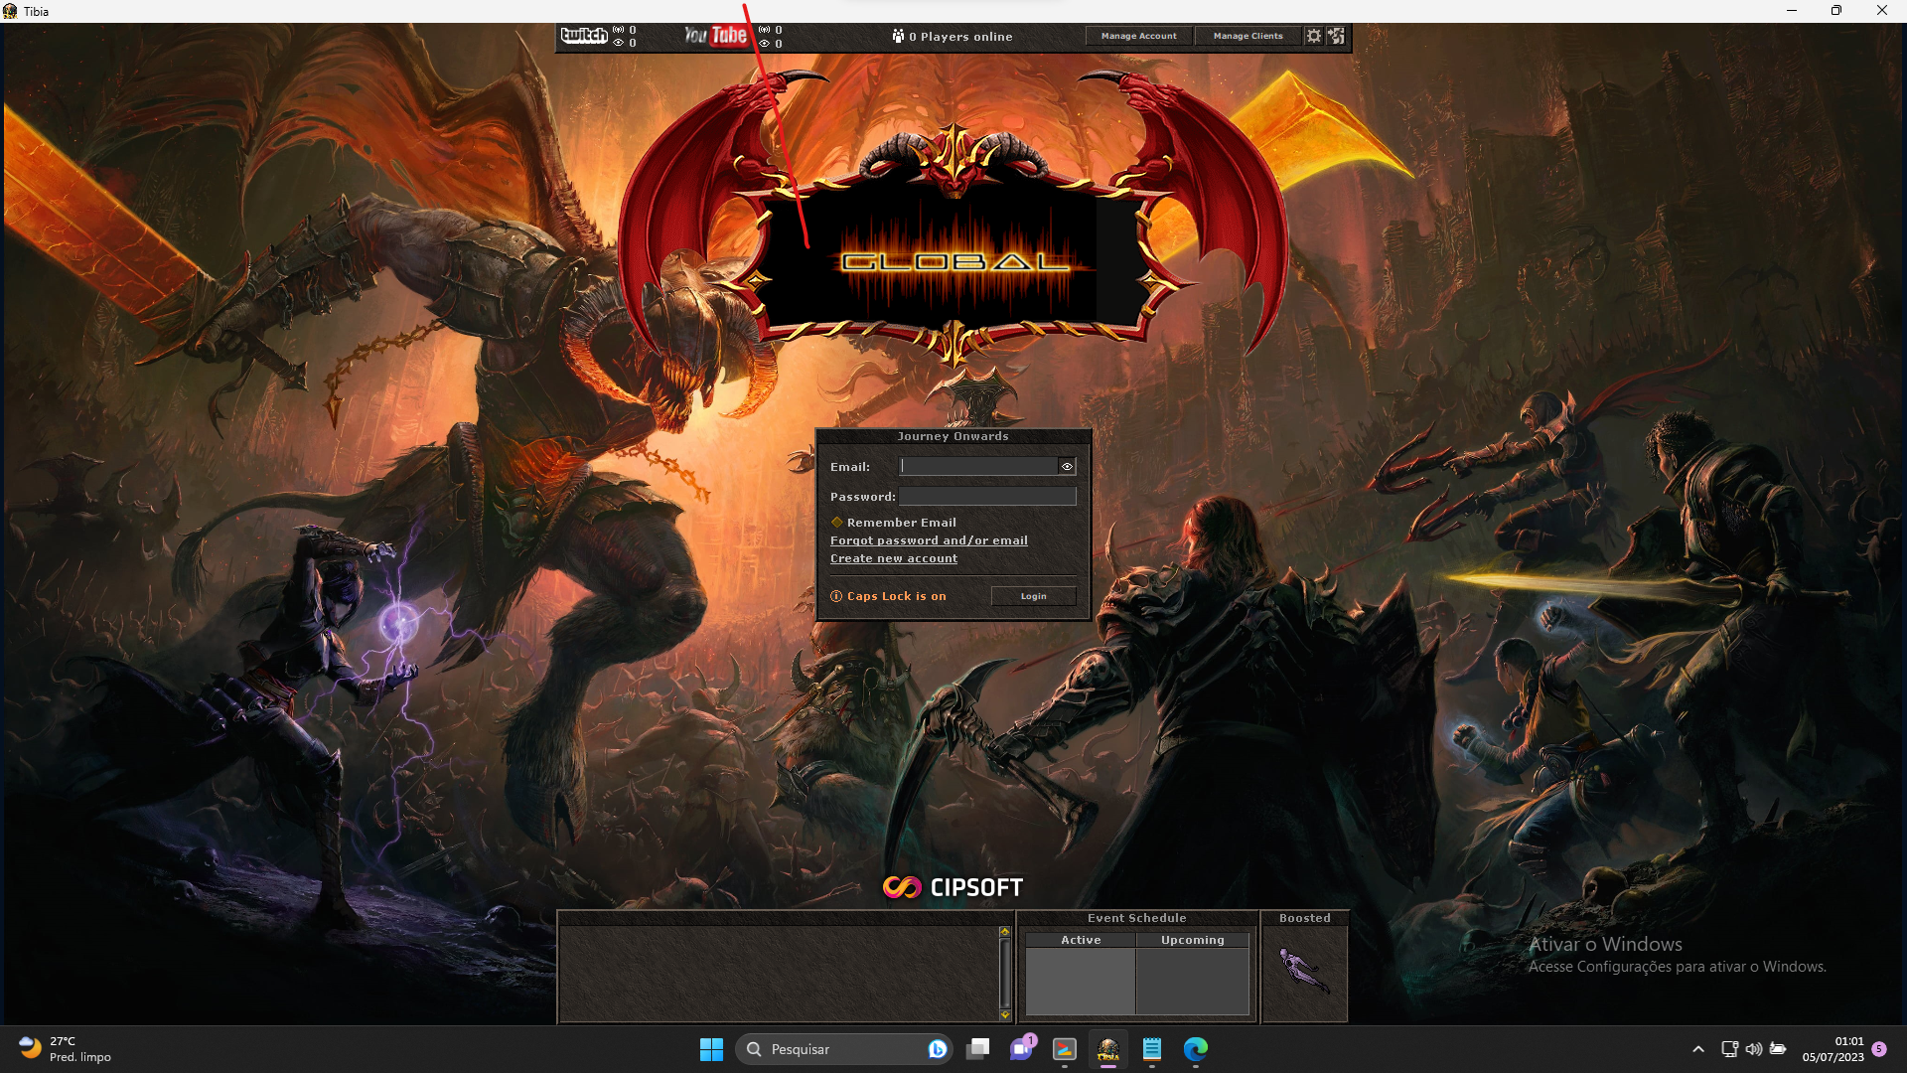Open Bing chat icon in search box
This screenshot has width=1907, height=1073.
pyautogui.click(x=937, y=1049)
